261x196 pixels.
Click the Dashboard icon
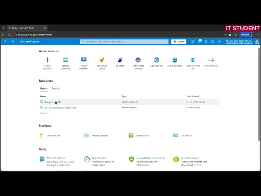click(175, 135)
